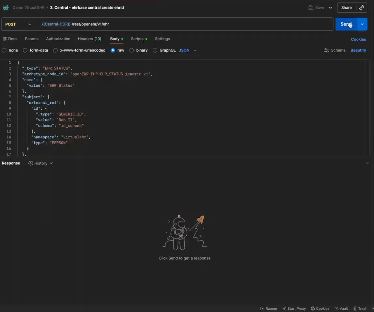Click the Beautify link
This screenshot has height=312, width=374.
358,50
